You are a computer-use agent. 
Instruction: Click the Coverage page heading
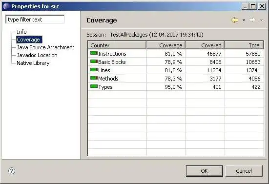click(x=102, y=20)
